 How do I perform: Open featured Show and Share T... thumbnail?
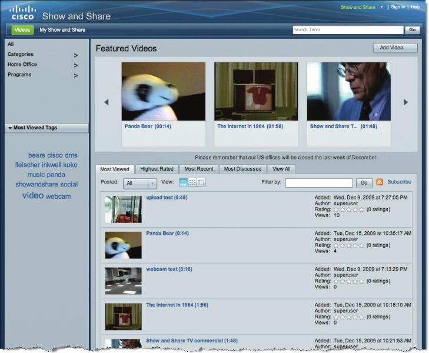click(x=349, y=91)
